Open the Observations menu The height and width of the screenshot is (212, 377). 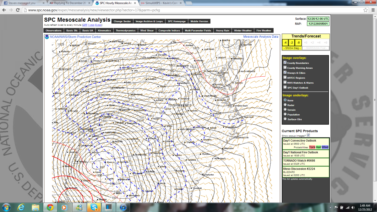point(53,30)
